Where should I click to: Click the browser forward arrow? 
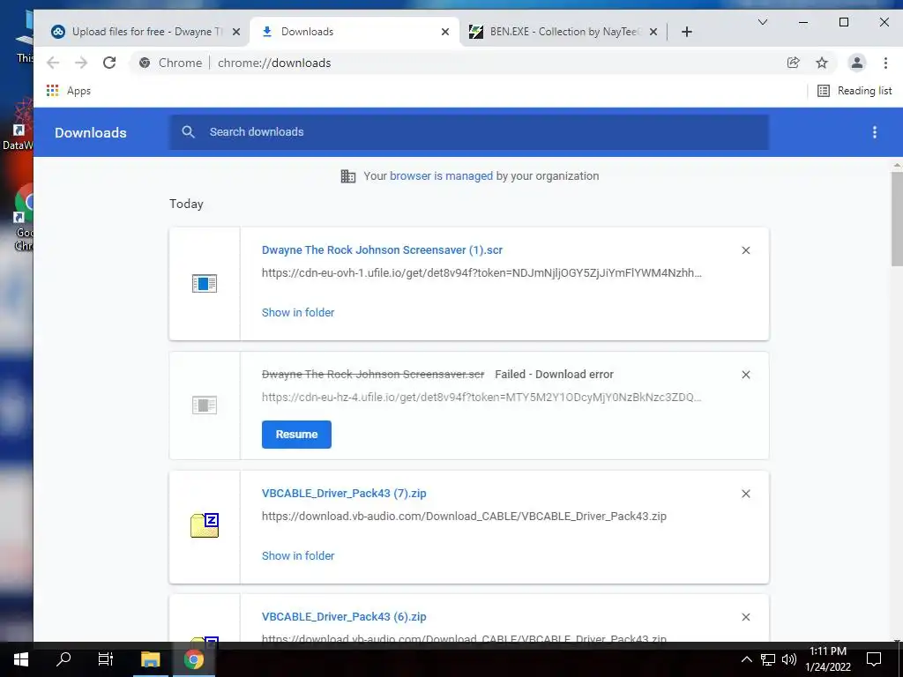81,63
